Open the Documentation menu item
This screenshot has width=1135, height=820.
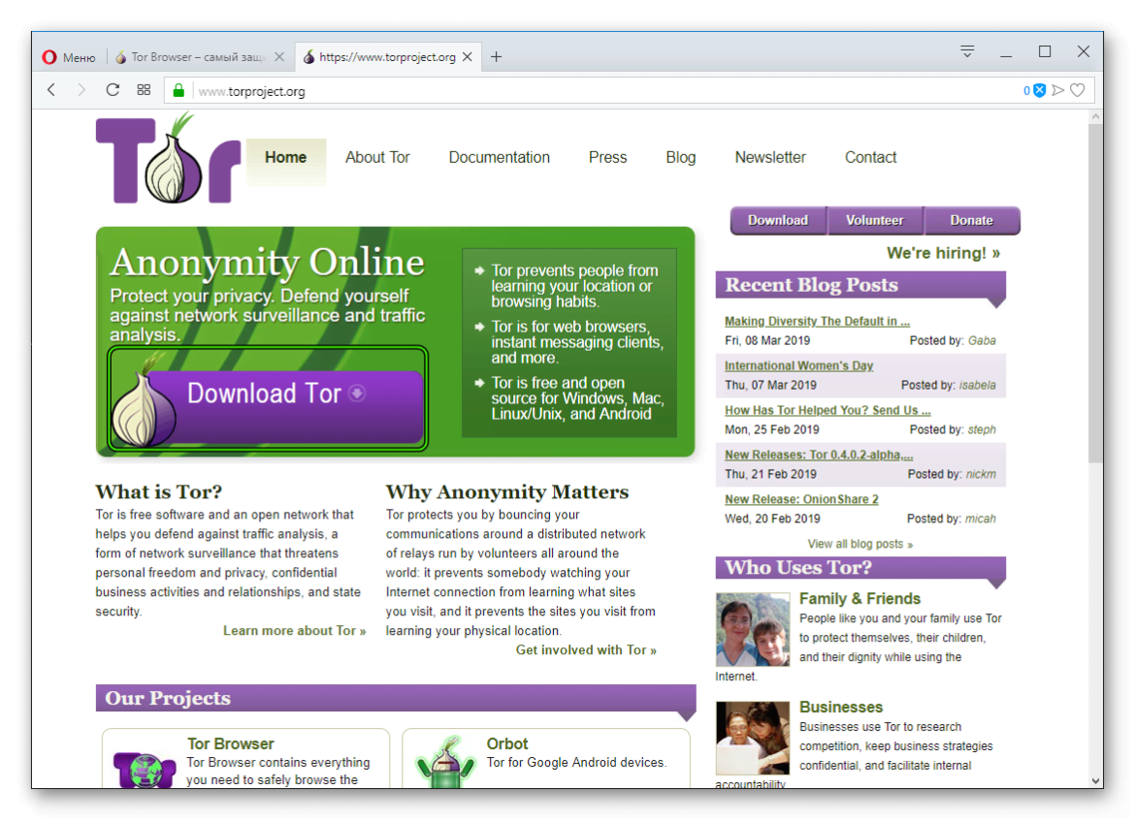point(499,158)
